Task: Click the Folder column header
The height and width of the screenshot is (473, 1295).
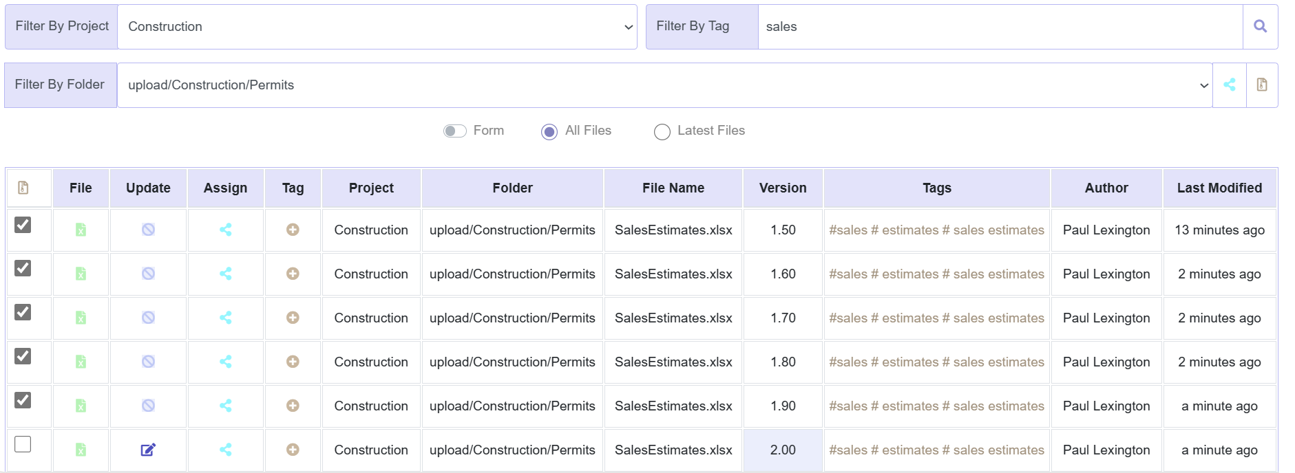Action: (512, 188)
